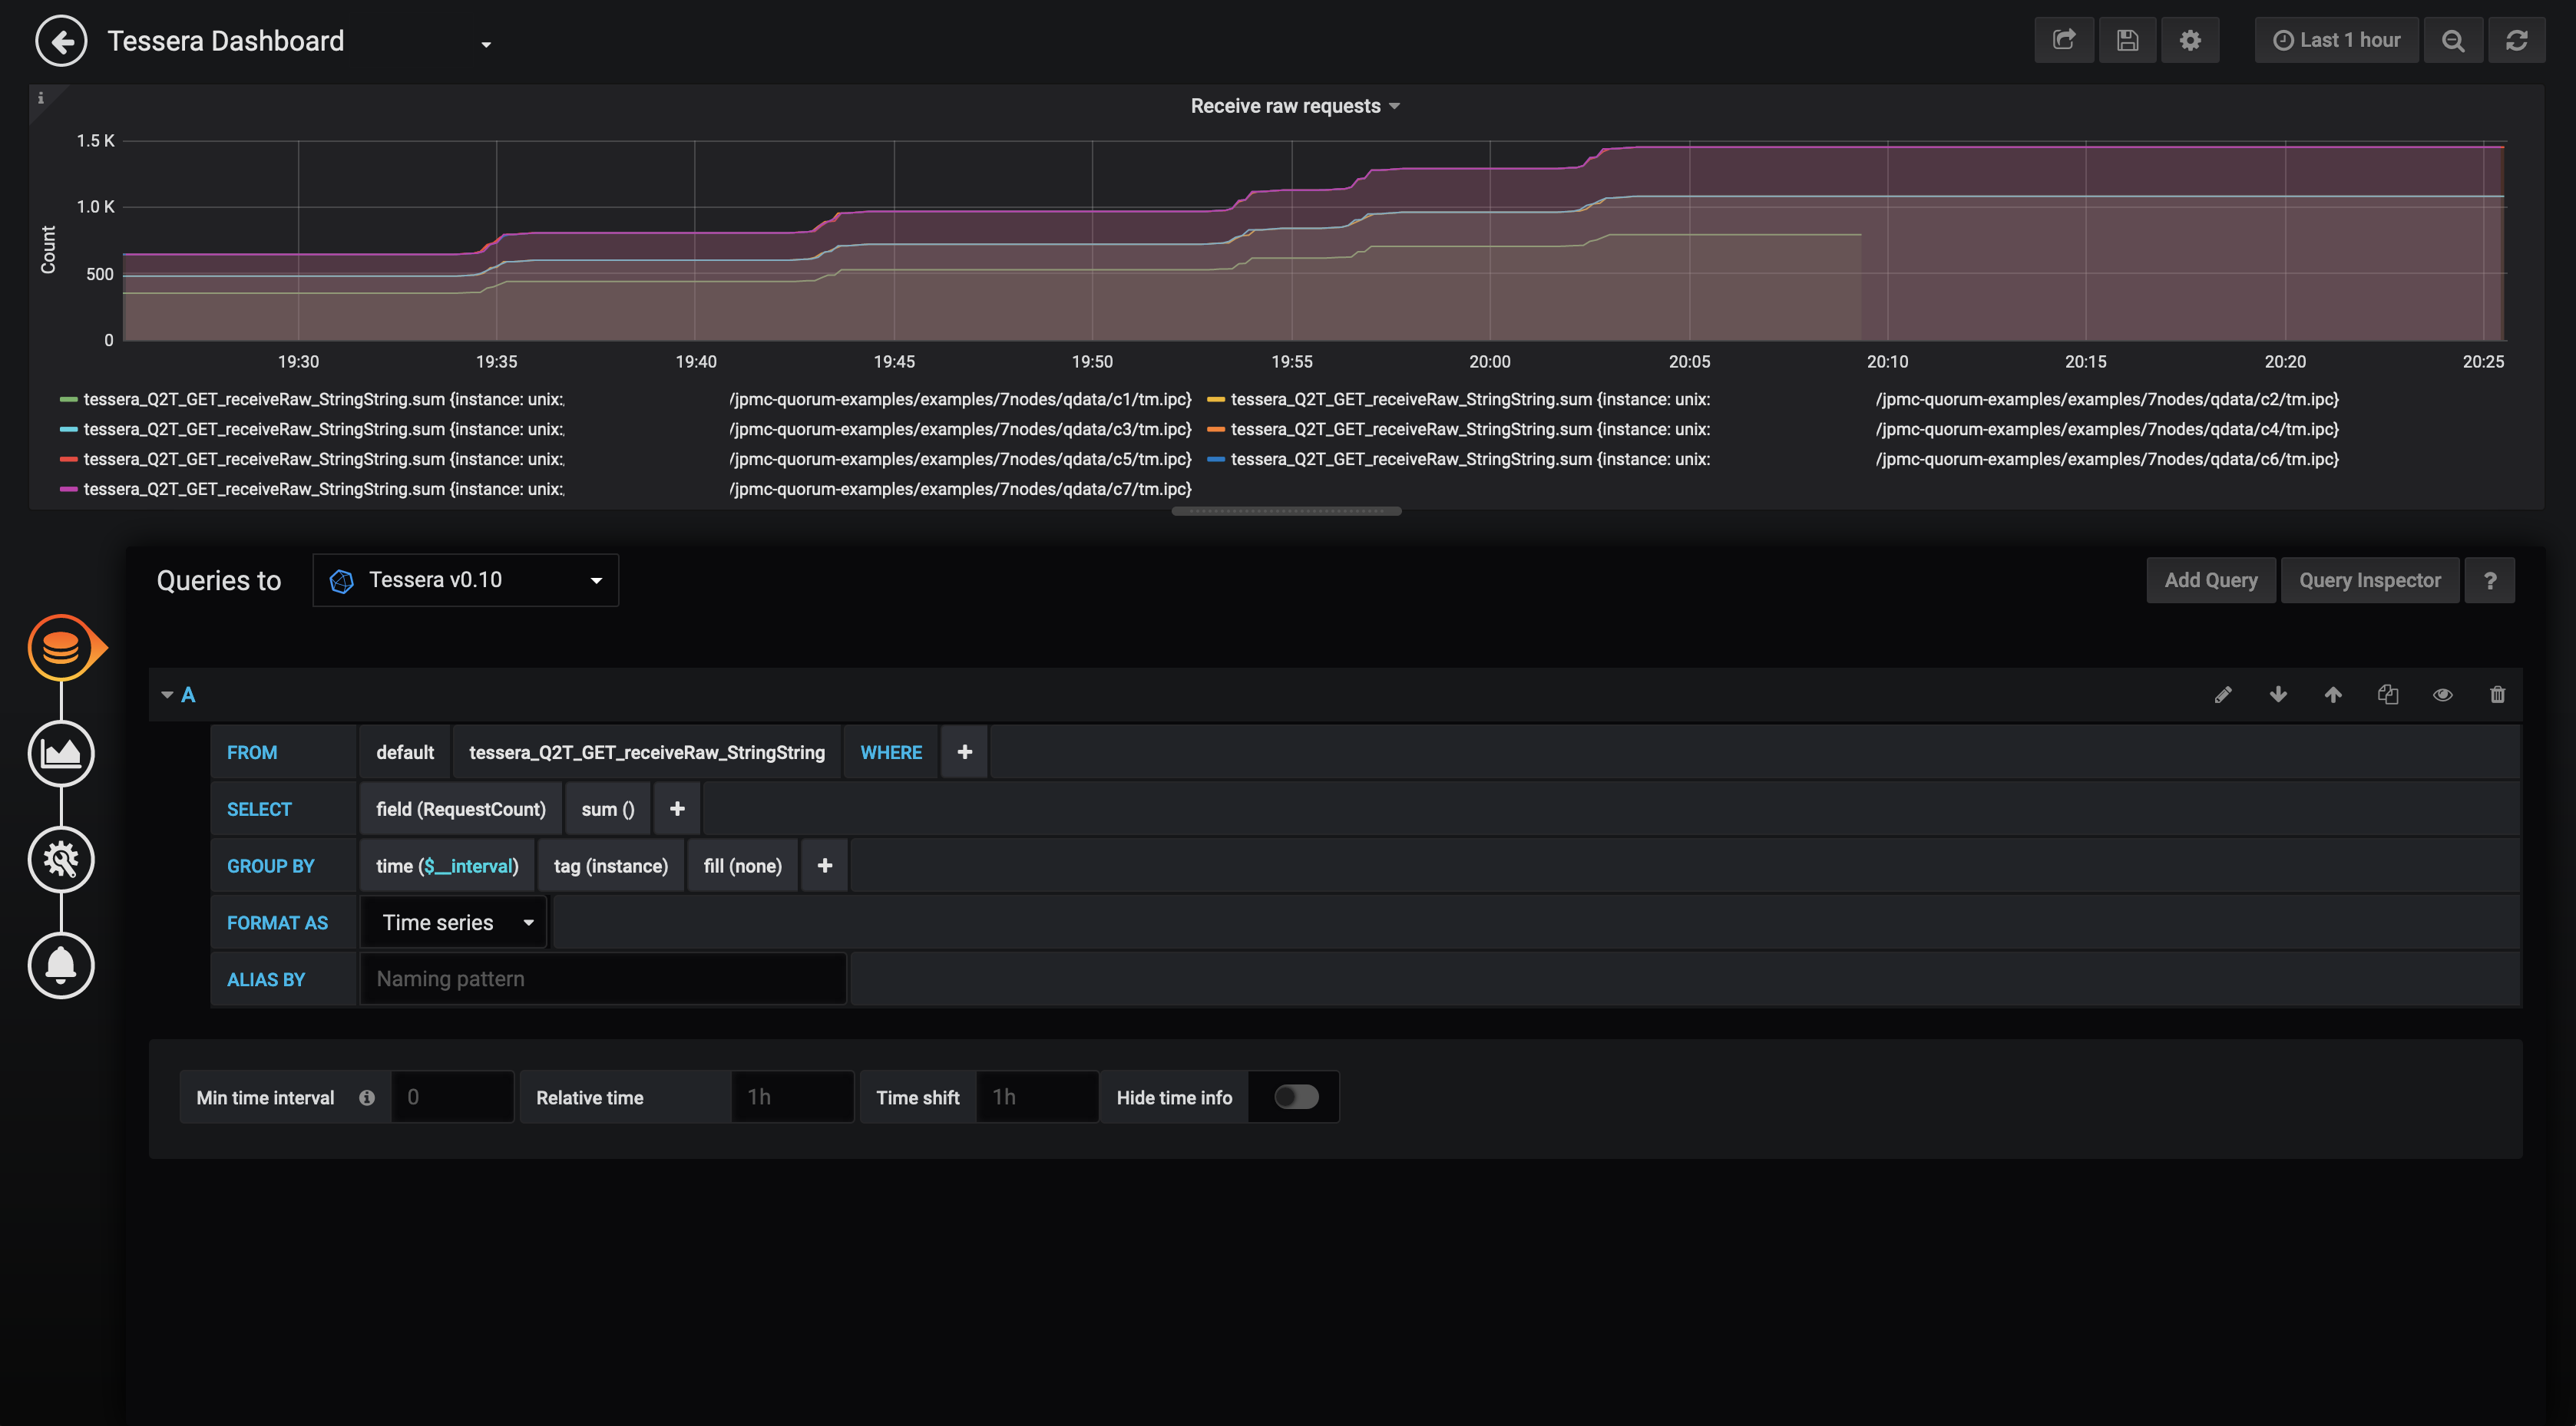Viewport: 2576px width, 1426px height.
Task: Open Receive raw requests panel menu
Action: tap(1294, 106)
